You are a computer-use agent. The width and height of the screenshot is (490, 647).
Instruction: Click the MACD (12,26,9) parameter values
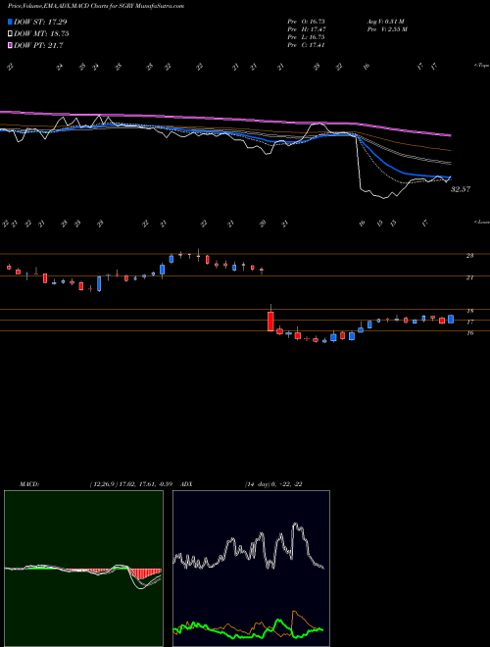click(x=133, y=484)
